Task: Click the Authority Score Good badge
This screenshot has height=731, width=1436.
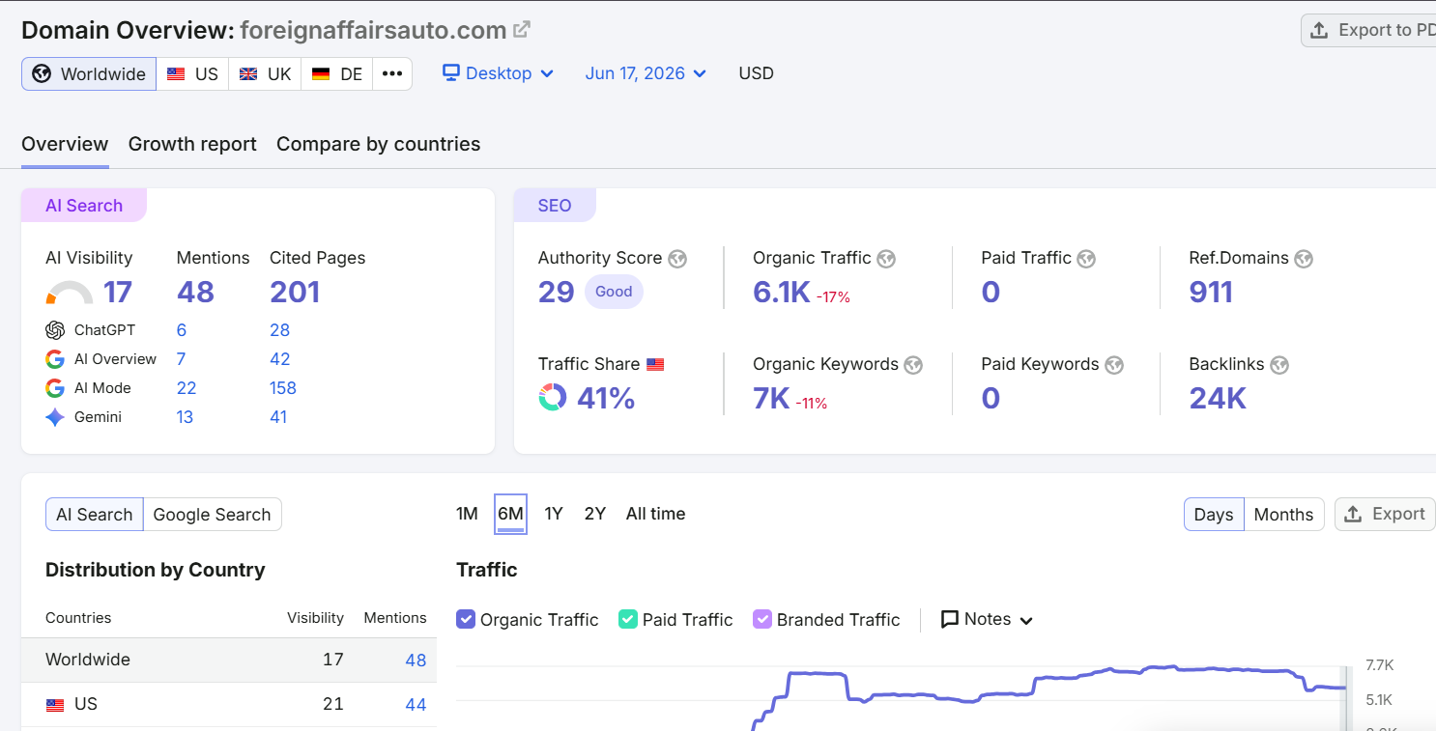Action: point(614,292)
